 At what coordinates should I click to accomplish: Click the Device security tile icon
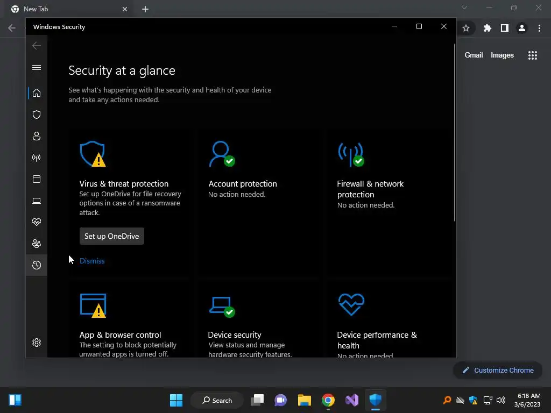click(x=222, y=307)
